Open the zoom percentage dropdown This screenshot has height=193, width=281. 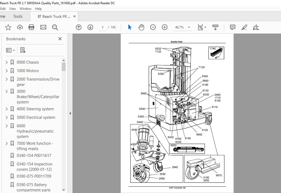[189, 27]
